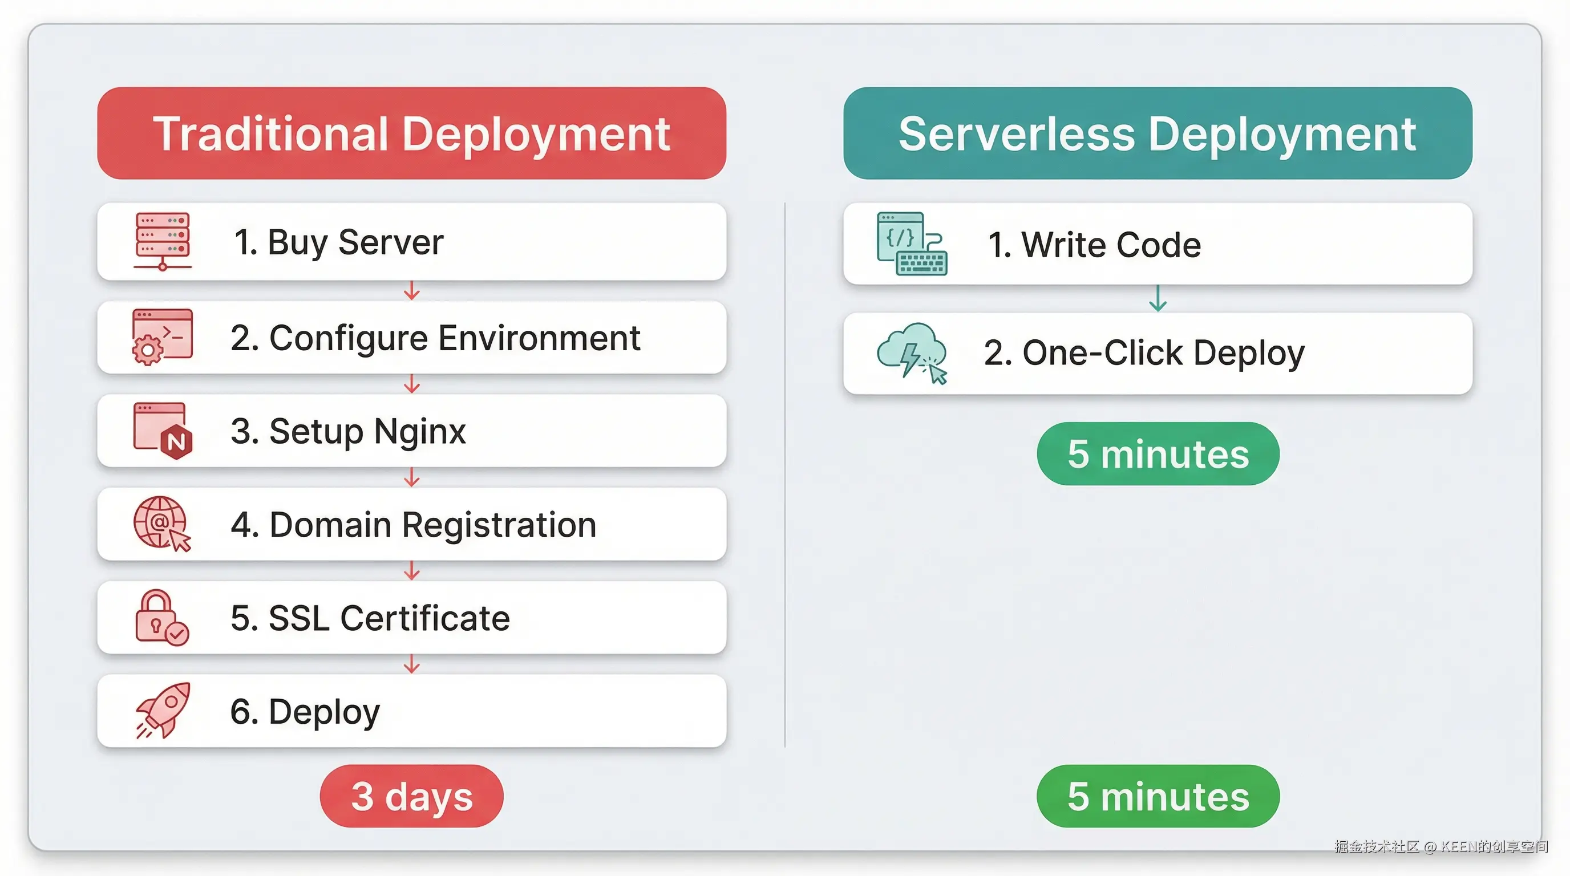Image resolution: width=1570 pixels, height=876 pixels.
Task: Click the globe icon beside Domain Registration
Action: tap(160, 525)
